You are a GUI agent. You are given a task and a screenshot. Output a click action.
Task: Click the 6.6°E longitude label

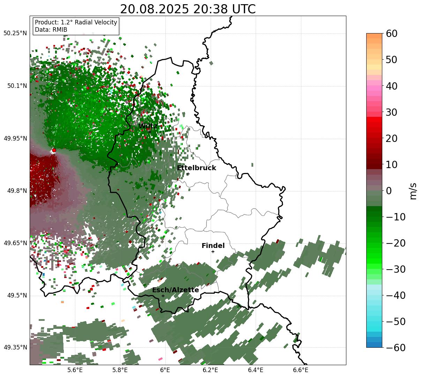pos(301,370)
